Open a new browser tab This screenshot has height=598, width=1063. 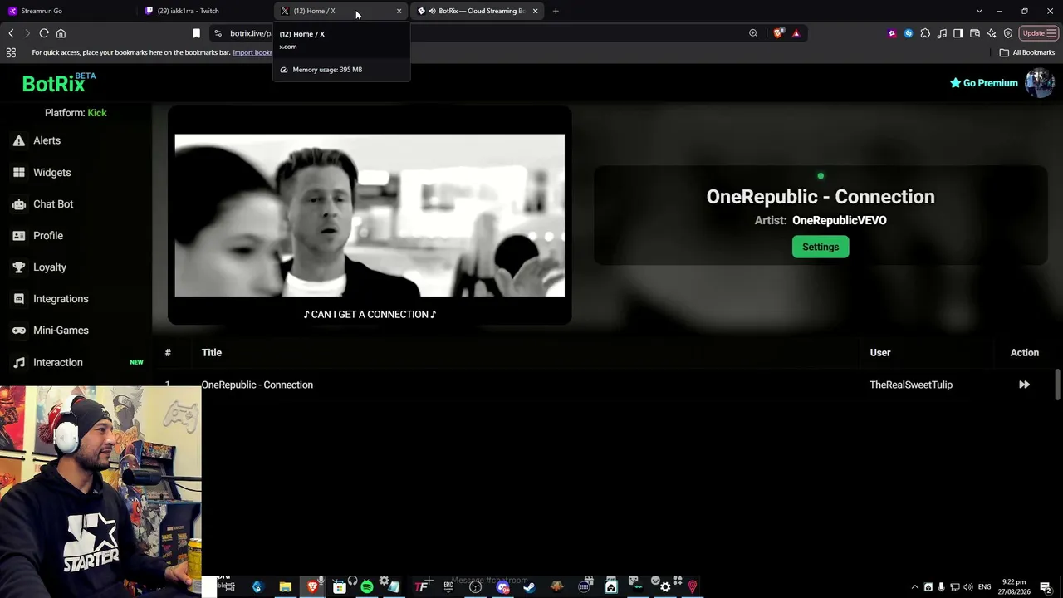pos(556,11)
